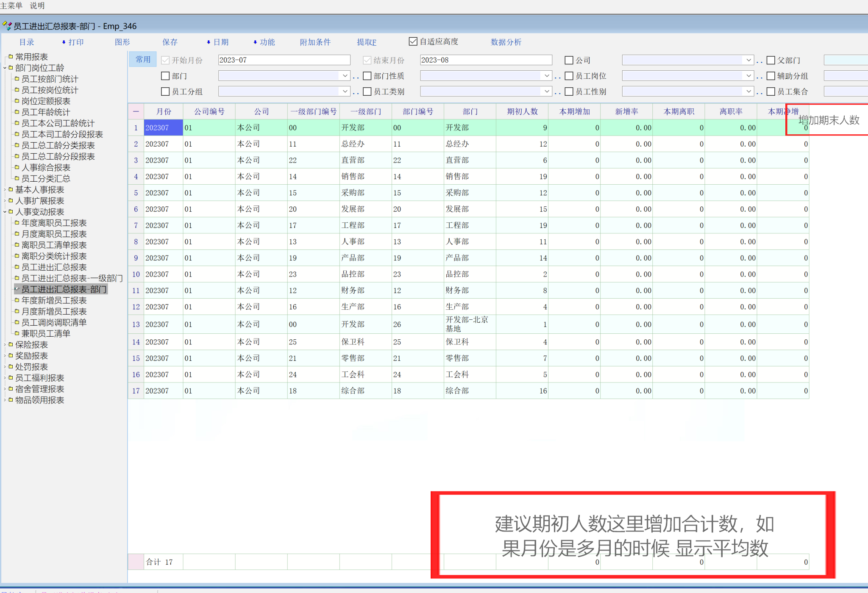Click the folder icon beside 物品领用报表
Screen dimensions: 868x593
click(x=11, y=400)
